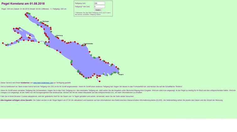Viewport: 237px width, 132px height.
Task: Click red marker midway along the southern river
Action: click(x=97, y=78)
